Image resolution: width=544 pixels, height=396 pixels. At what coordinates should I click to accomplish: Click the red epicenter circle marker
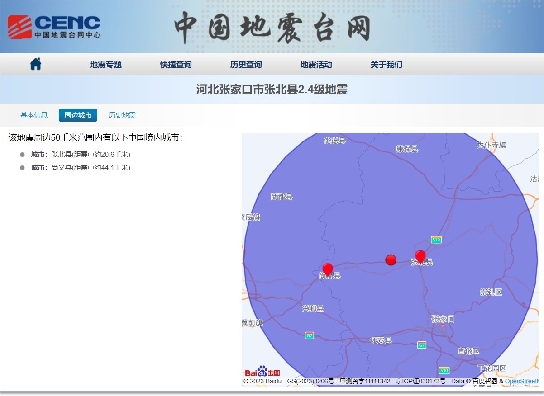(391, 259)
